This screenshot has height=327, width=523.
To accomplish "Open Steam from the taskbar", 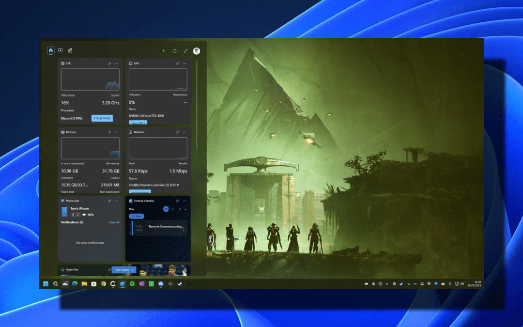I will (180, 284).
